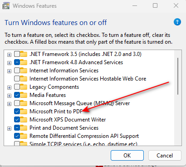Click Cancel to discard changes
The width and height of the screenshot is (186, 167).
point(165,155)
